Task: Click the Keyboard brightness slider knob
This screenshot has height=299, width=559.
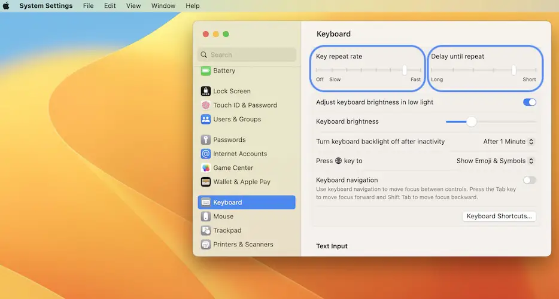Action: point(472,121)
